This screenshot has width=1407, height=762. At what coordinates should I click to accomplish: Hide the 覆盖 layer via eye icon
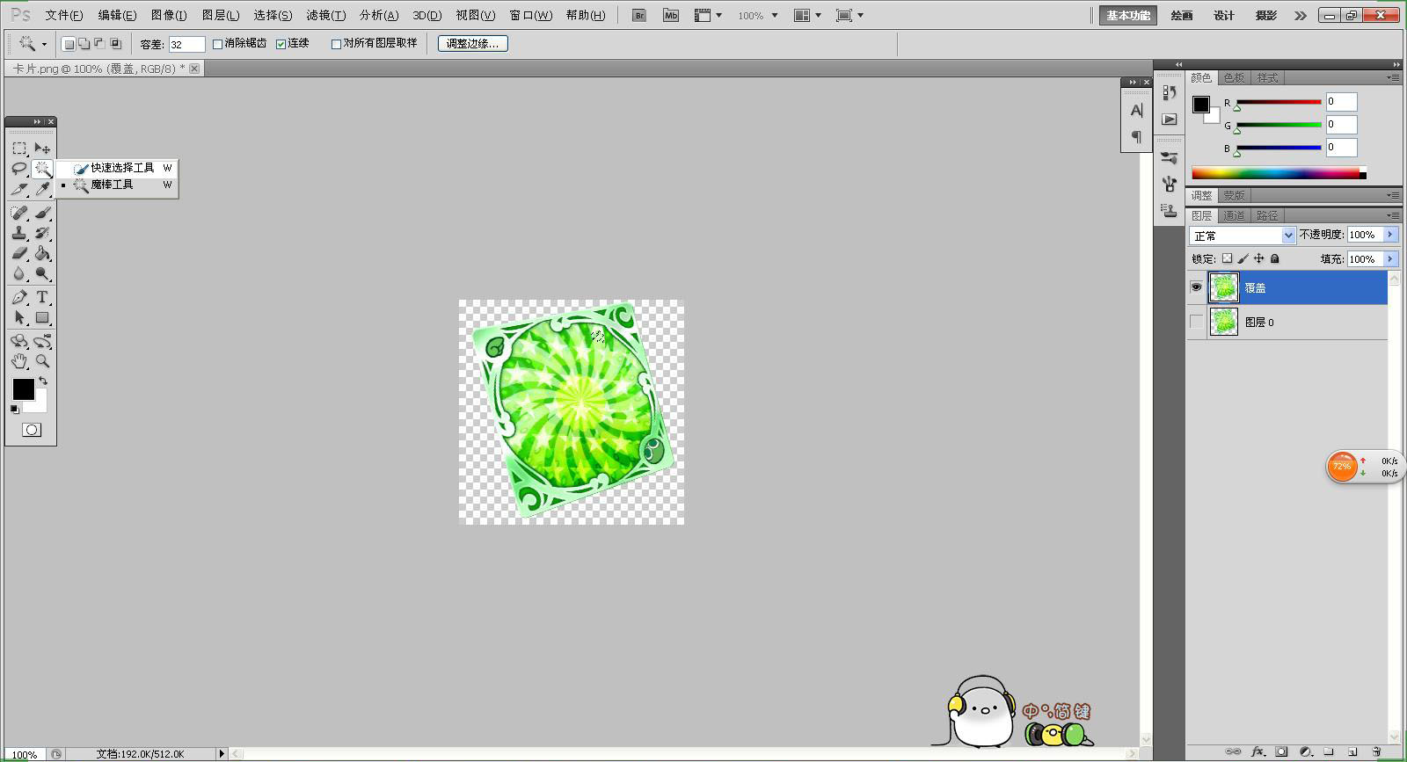1196,287
